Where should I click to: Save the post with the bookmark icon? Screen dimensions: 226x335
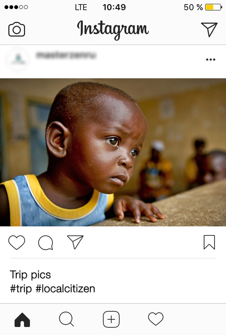point(209,242)
